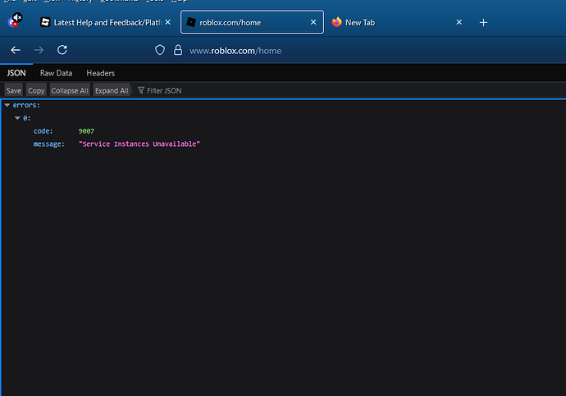The height and width of the screenshot is (396, 566).
Task: Click Expand All button
Action: coord(112,90)
